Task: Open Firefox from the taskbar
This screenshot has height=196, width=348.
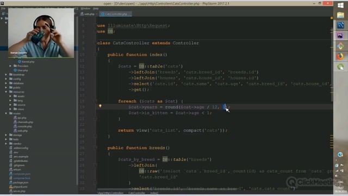Action: [340, 56]
